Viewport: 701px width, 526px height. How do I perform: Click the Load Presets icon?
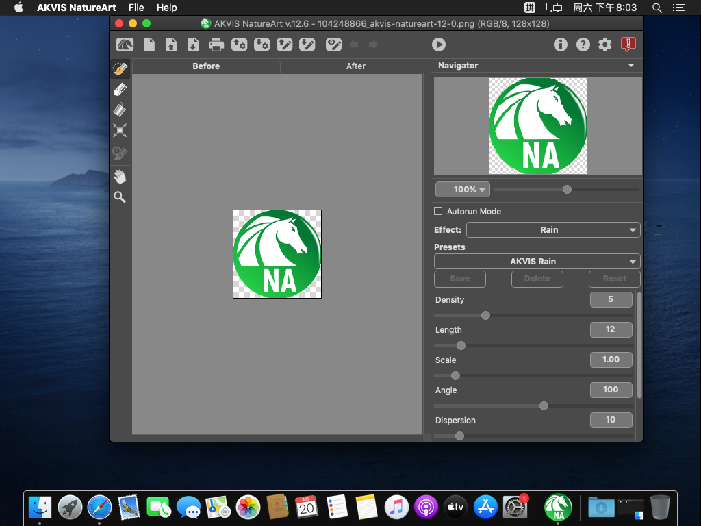point(239,45)
